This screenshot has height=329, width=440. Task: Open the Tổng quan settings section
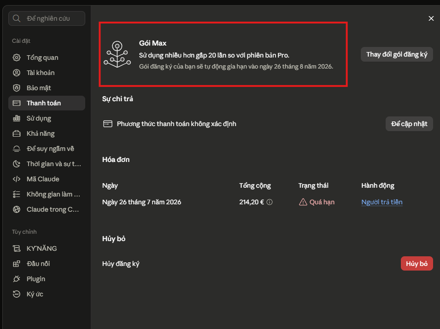click(47, 58)
